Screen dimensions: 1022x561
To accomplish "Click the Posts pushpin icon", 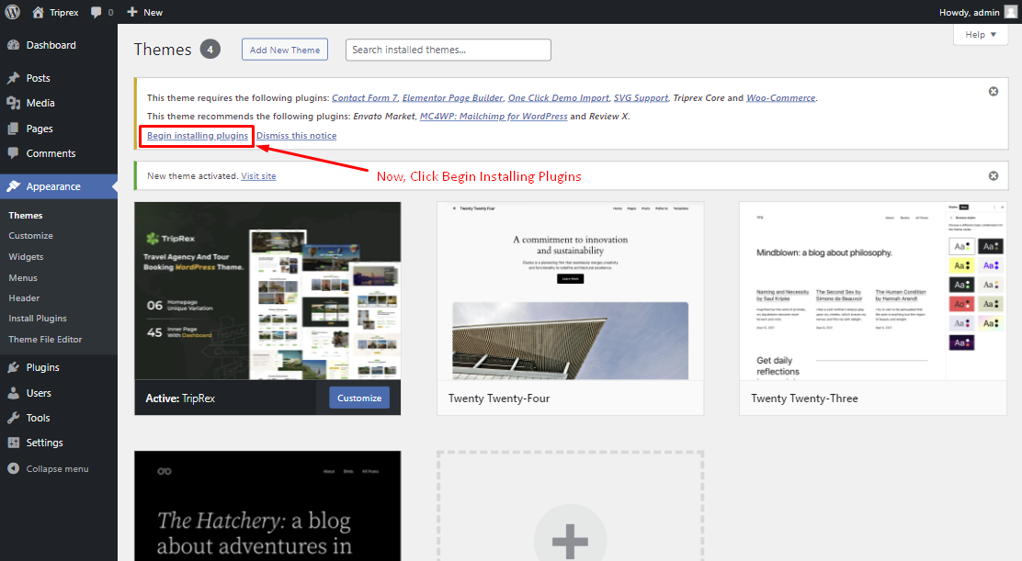I will coord(13,78).
